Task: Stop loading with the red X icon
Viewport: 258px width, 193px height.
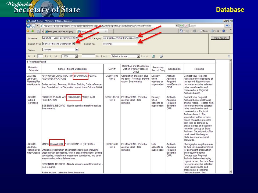Action: pyautogui.click(x=186, y=26)
